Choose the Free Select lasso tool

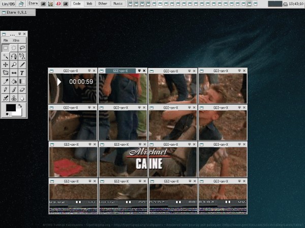pyautogui.click(x=22, y=48)
